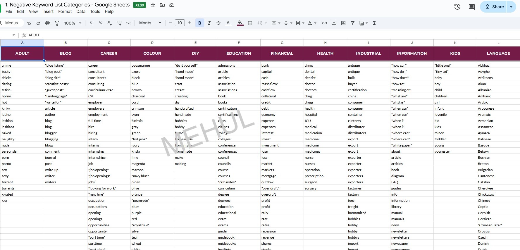The width and height of the screenshot is (520, 250).
Task: Click the print icon in toolbar
Action: (48, 23)
